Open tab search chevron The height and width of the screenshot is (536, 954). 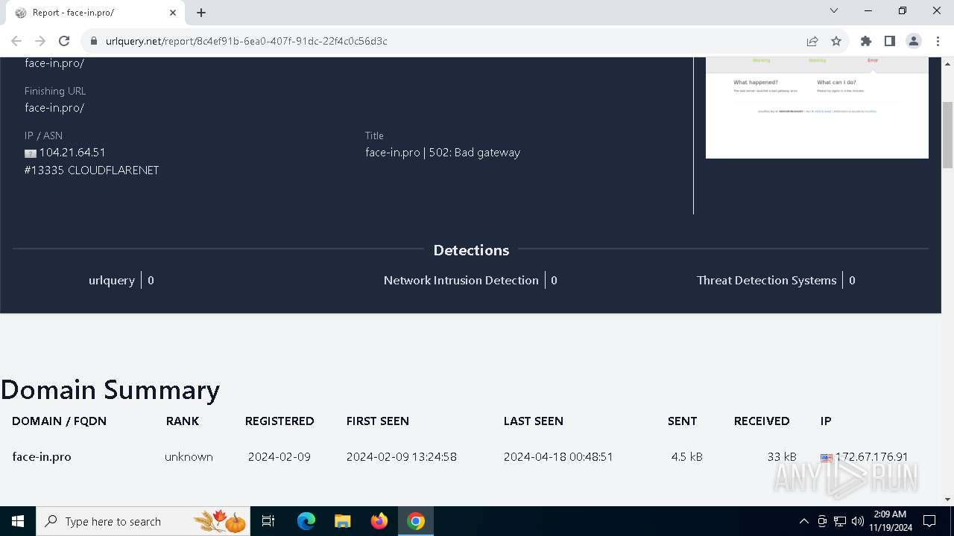[x=834, y=11]
